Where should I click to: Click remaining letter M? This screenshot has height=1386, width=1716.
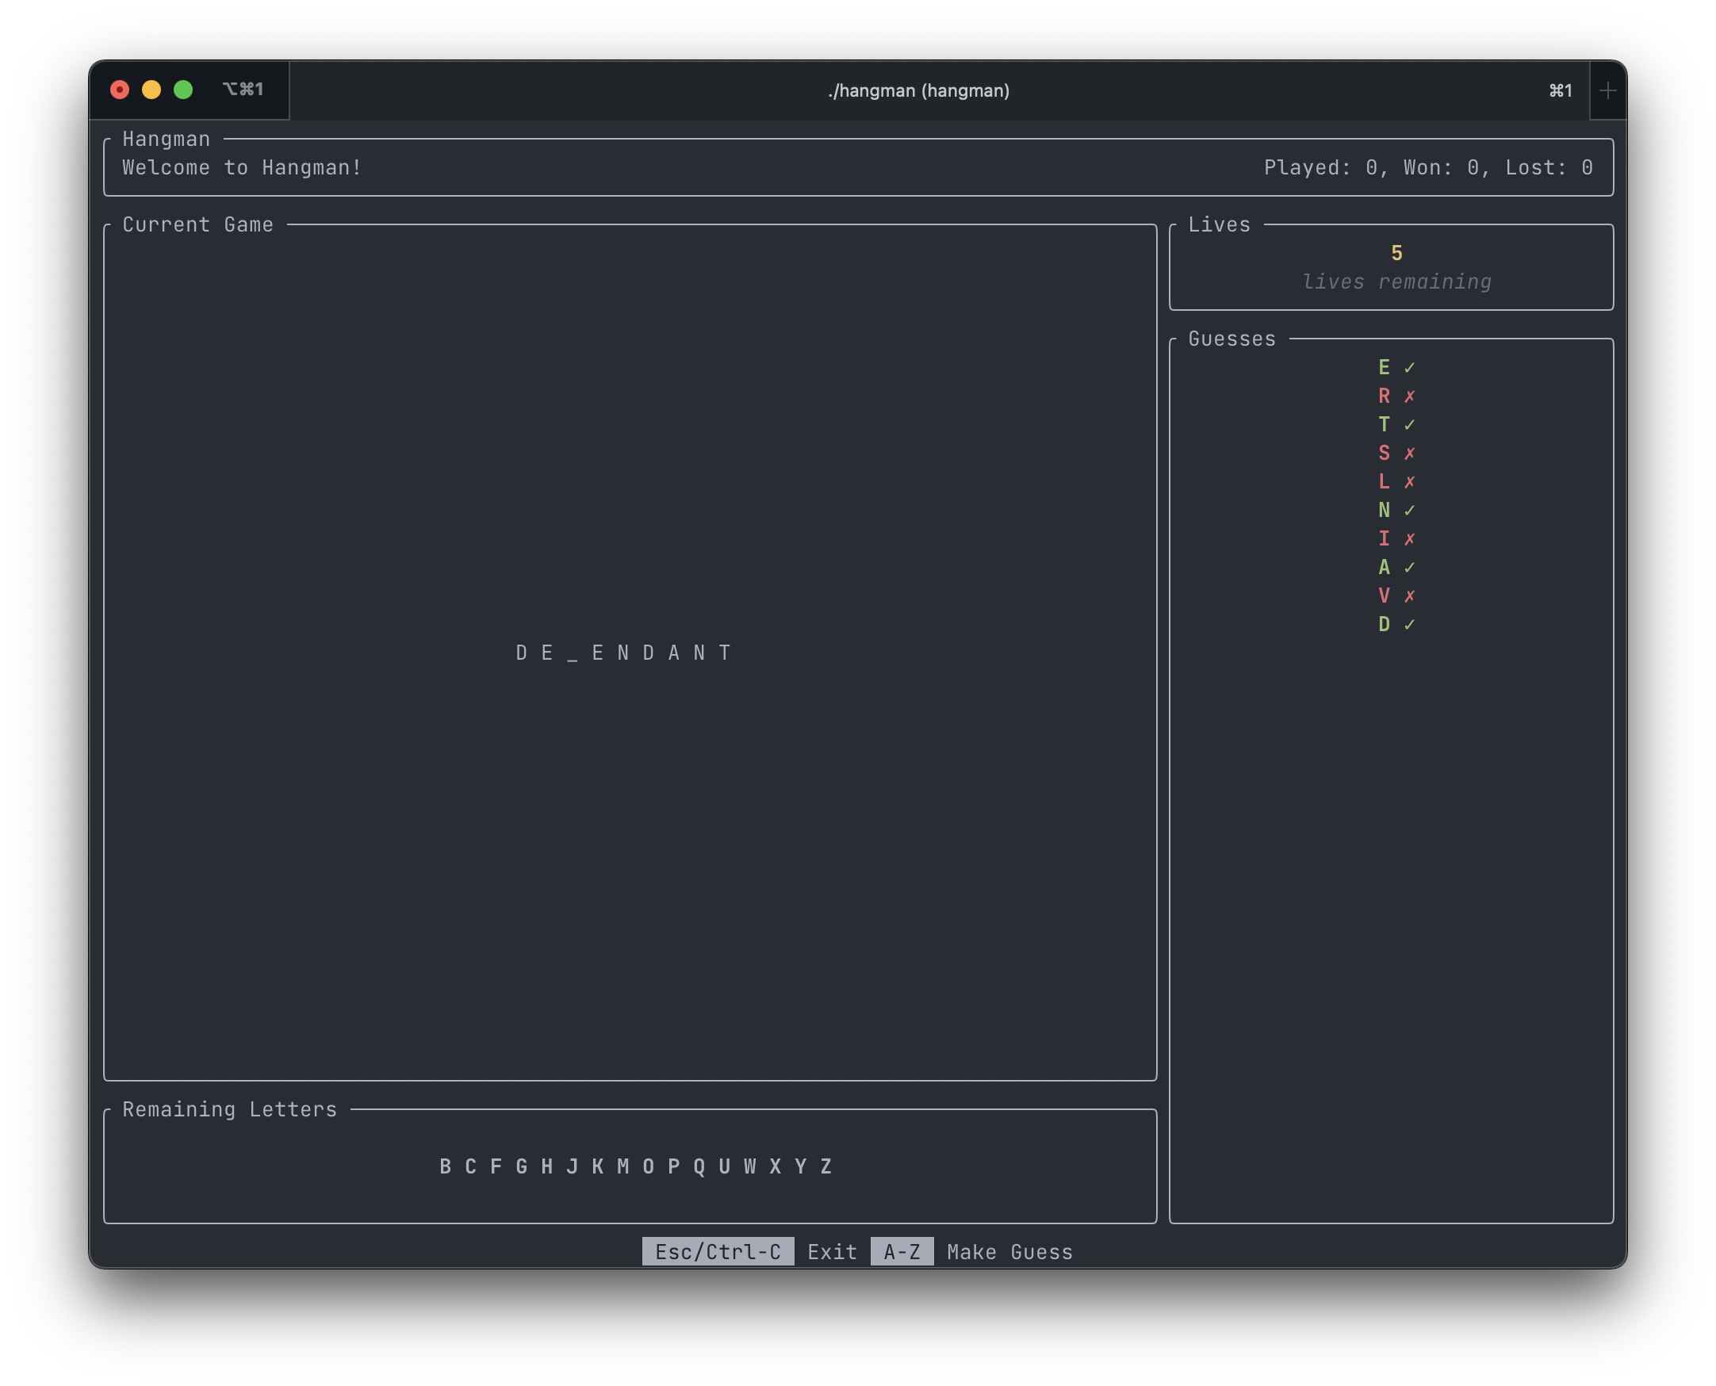(623, 1166)
